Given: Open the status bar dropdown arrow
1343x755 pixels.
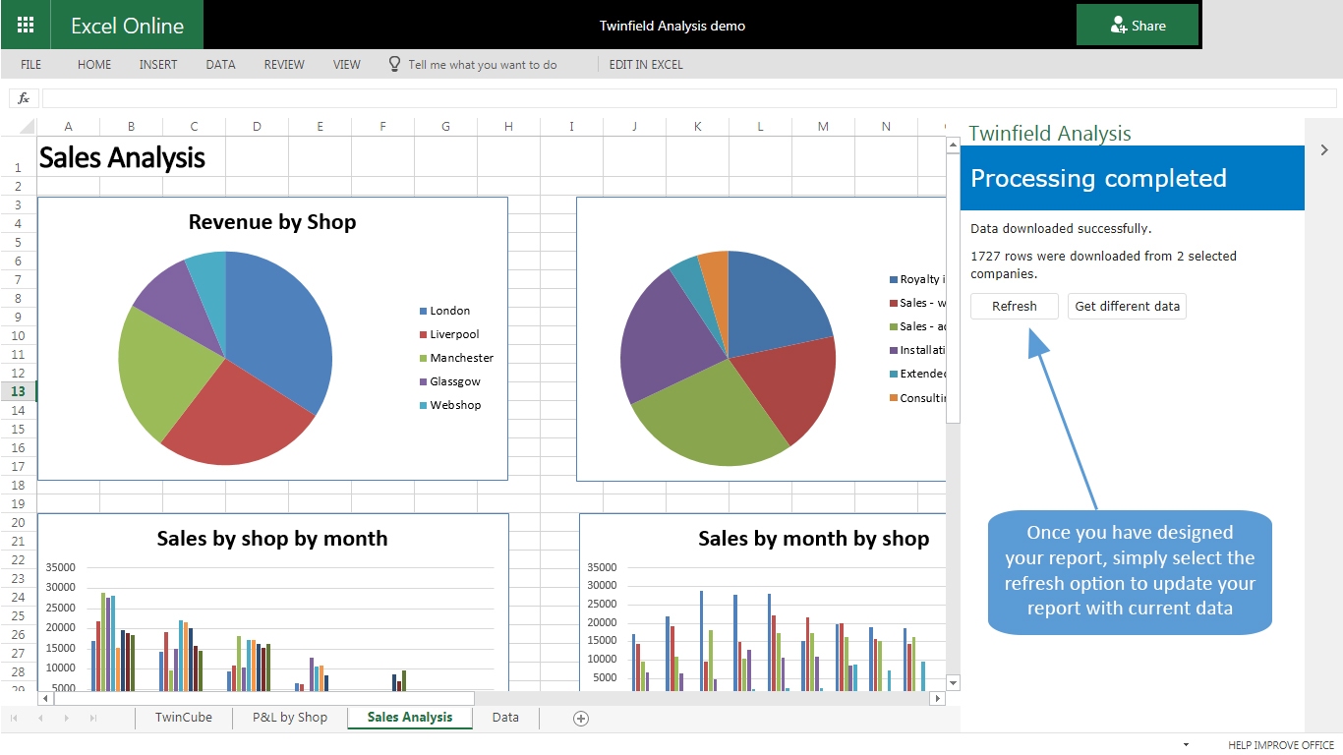Looking at the screenshot, I should pyautogui.click(x=1186, y=745).
